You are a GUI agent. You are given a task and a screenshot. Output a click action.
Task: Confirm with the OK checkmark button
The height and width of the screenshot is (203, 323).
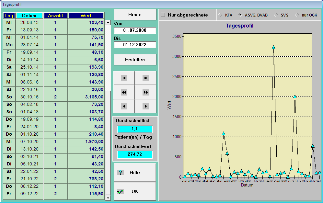pyautogui.click(x=134, y=191)
